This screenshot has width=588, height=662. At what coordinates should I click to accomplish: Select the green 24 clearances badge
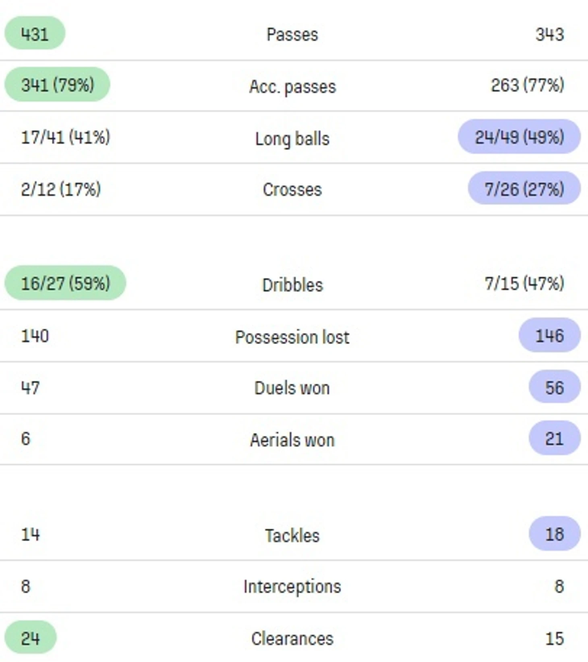tap(31, 638)
